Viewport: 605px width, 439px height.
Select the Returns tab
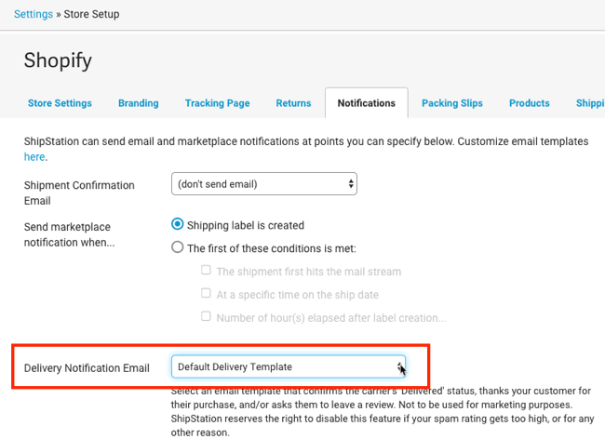(293, 103)
